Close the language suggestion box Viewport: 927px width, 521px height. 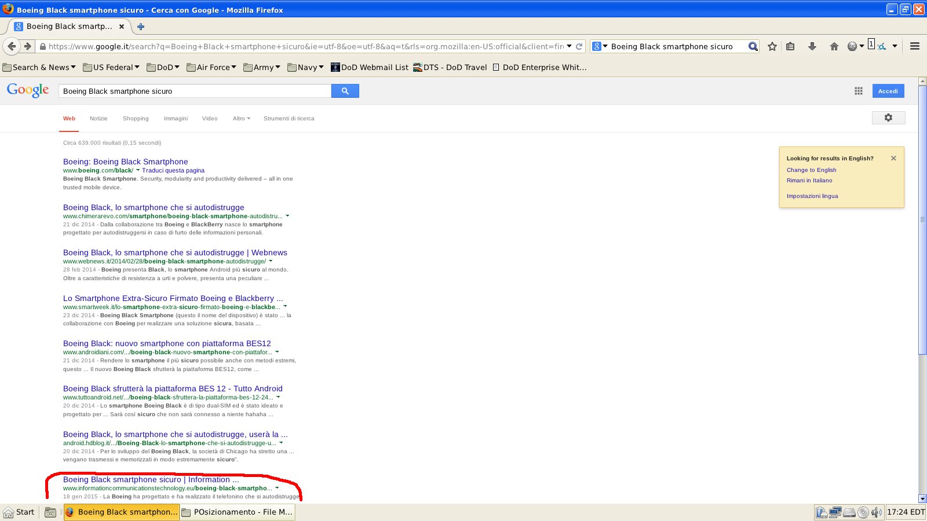point(893,158)
